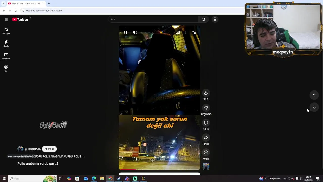Open the 8°C Yağmurlu weather widget
The image size is (323, 182).
(x=270, y=179)
